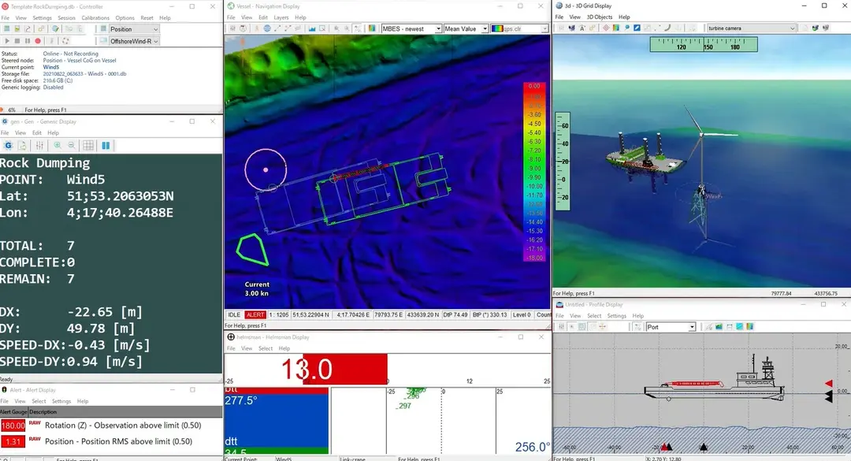Click the Generic Display blue G icon
Image resolution: width=851 pixels, height=461 pixels.
point(8,146)
